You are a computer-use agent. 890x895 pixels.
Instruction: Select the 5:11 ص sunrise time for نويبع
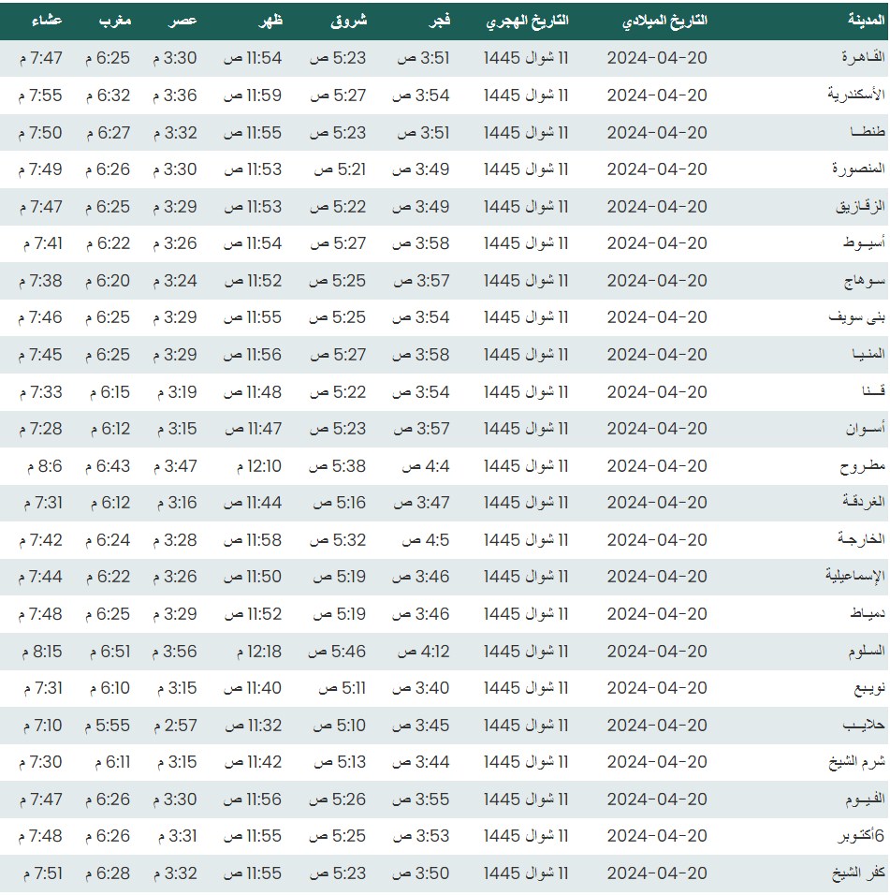click(339, 688)
